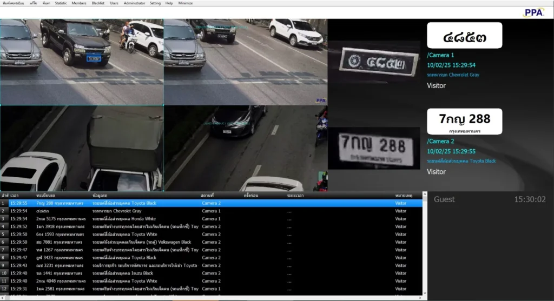Open the Blacklist menu
The width and height of the screenshot is (554, 301).
98,3
